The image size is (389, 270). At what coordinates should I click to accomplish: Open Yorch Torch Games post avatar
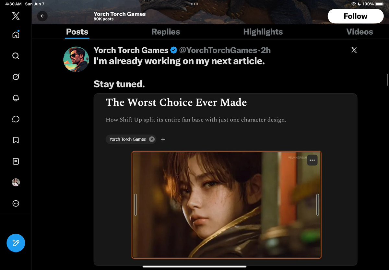click(x=76, y=59)
